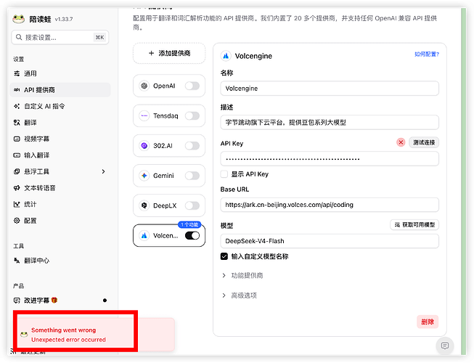The height and width of the screenshot is (363, 474).
Task: Enable the DeepLX provider switch
Action: [192, 205]
